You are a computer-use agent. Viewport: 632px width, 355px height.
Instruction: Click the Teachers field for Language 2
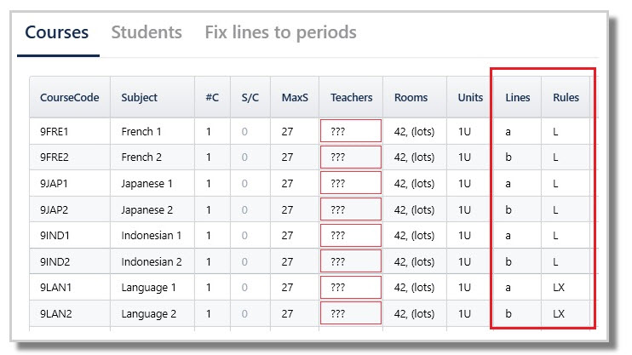[x=351, y=313]
